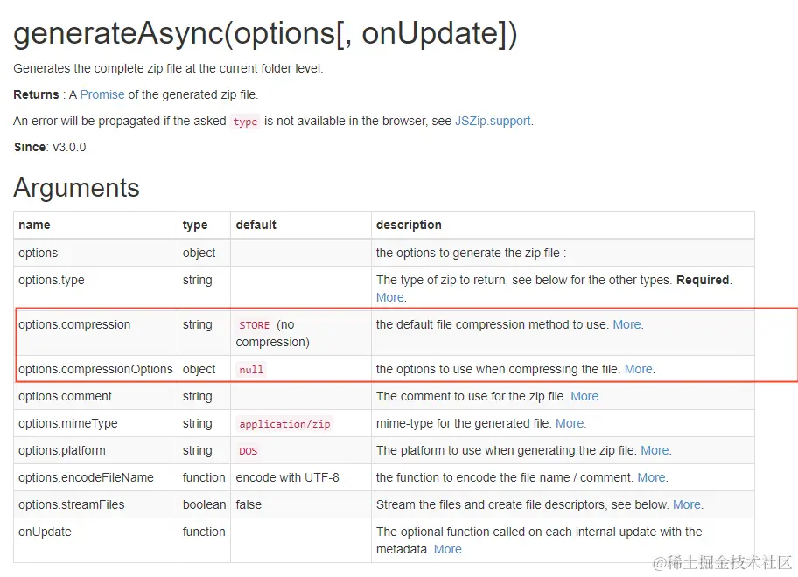Open More link in options.compression row
798x577 pixels.
click(x=626, y=324)
